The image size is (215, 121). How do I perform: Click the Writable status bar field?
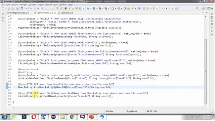coord(109,111)
